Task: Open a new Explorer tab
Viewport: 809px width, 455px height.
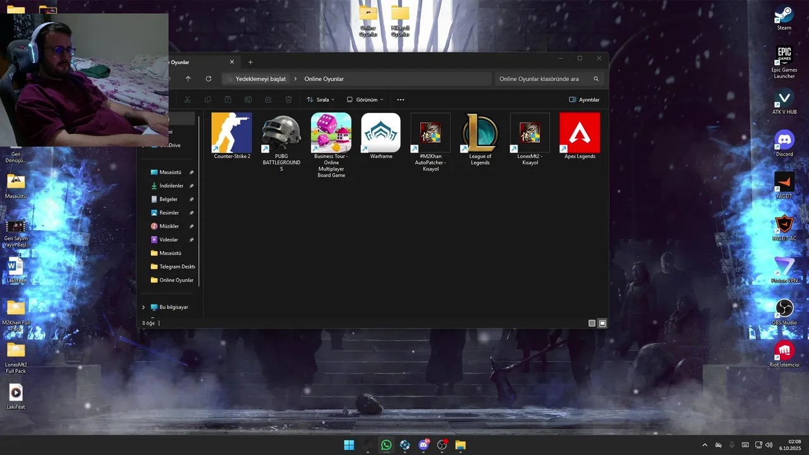Action: pyautogui.click(x=250, y=62)
